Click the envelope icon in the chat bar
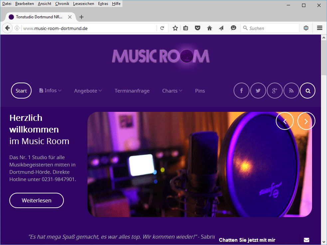This screenshot has width=327, height=245. tap(306, 240)
